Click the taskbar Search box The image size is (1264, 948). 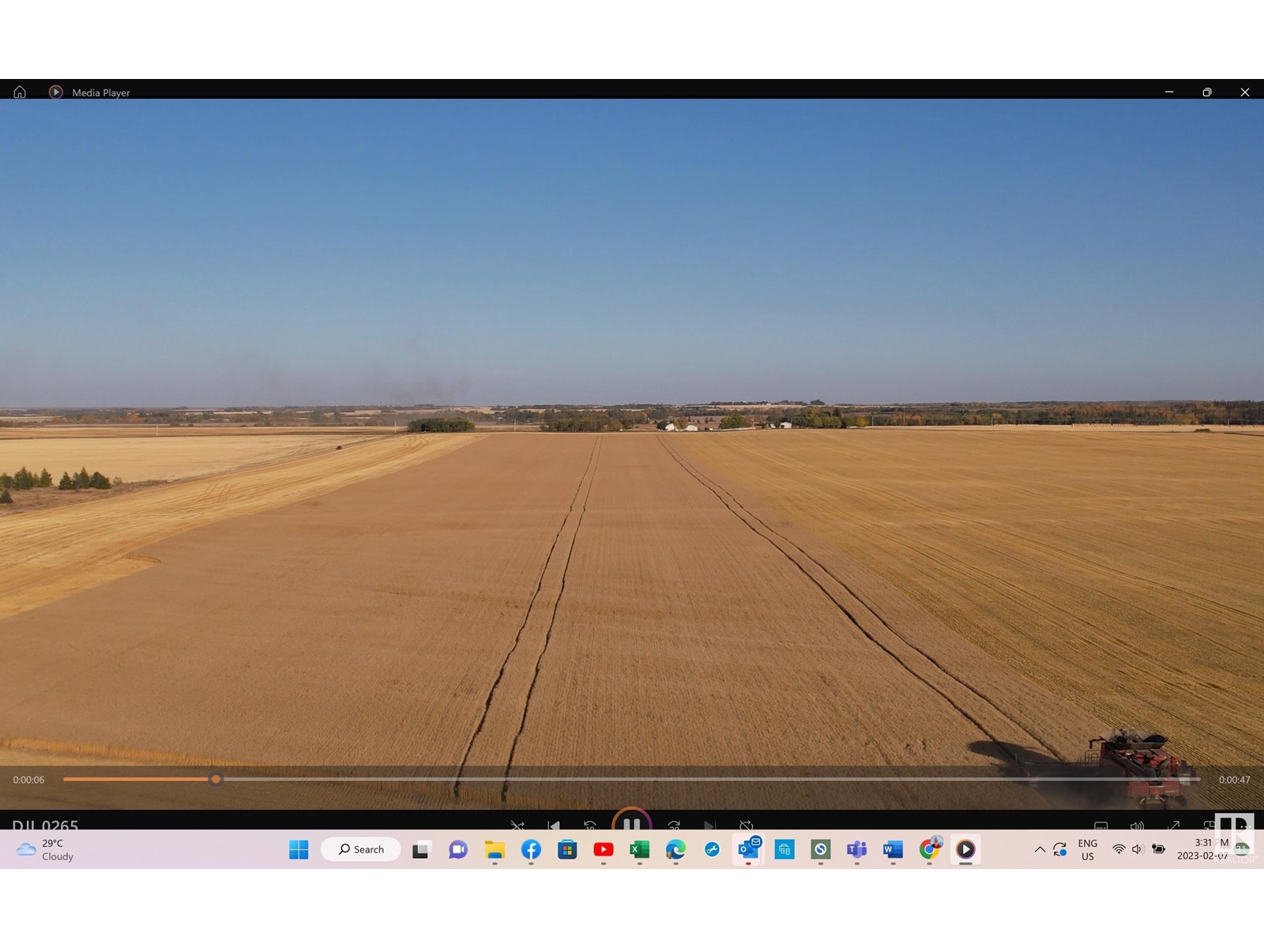[361, 850]
